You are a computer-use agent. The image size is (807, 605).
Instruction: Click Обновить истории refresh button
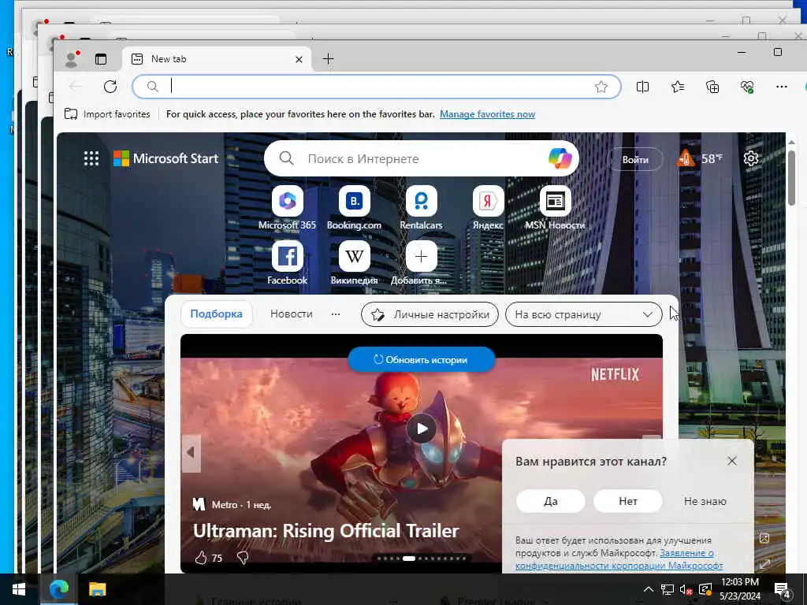[x=421, y=359]
